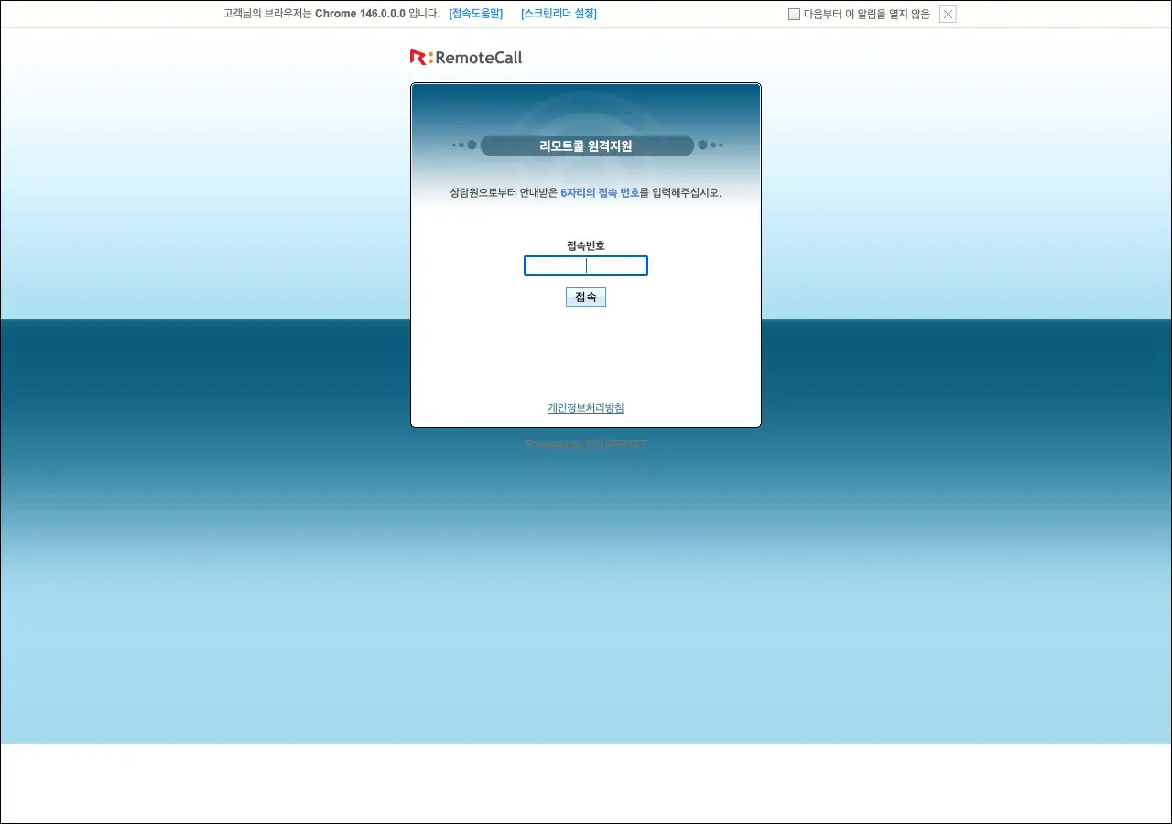Click the red R RemoteCall logo icon

tap(420, 58)
